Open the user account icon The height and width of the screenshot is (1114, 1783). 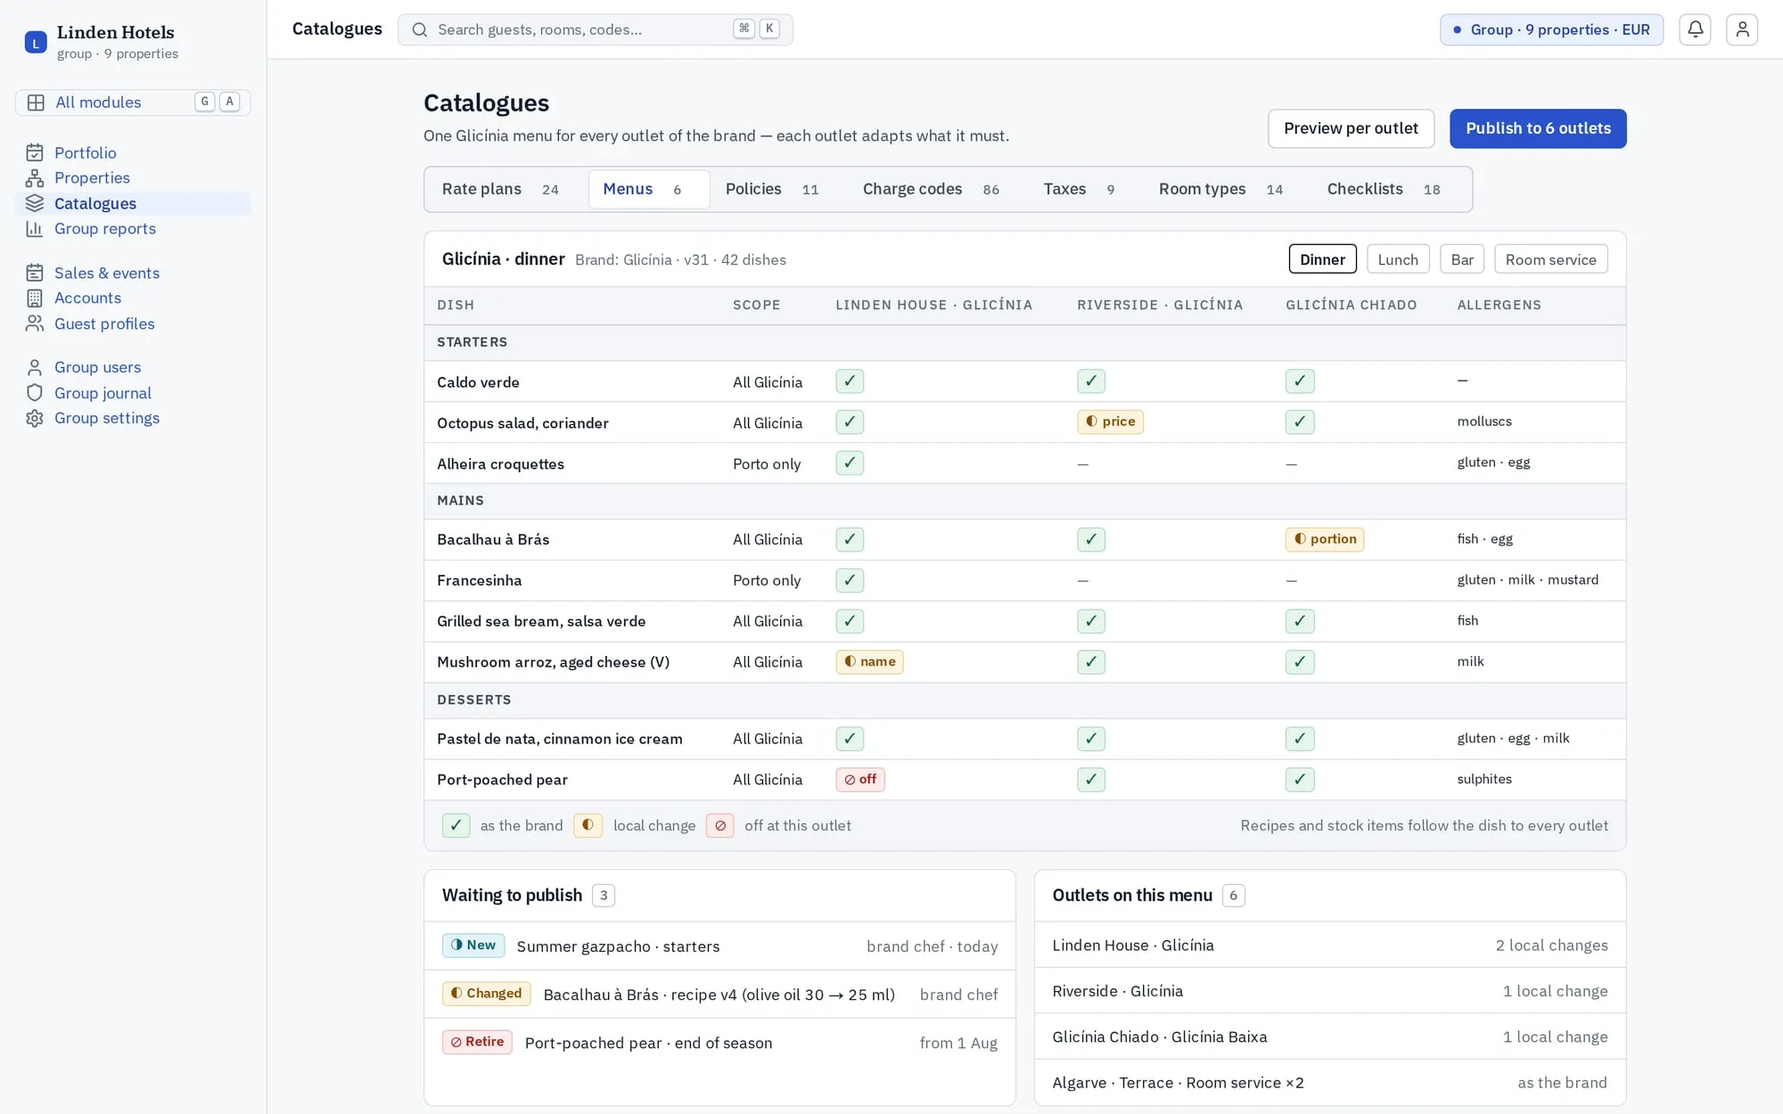point(1742,29)
